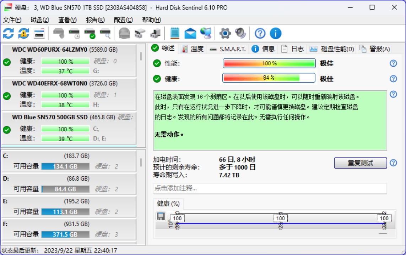The width and height of the screenshot is (406, 255).
Task: Click the disk panel window toolbar icon
Action: [x=39, y=33]
